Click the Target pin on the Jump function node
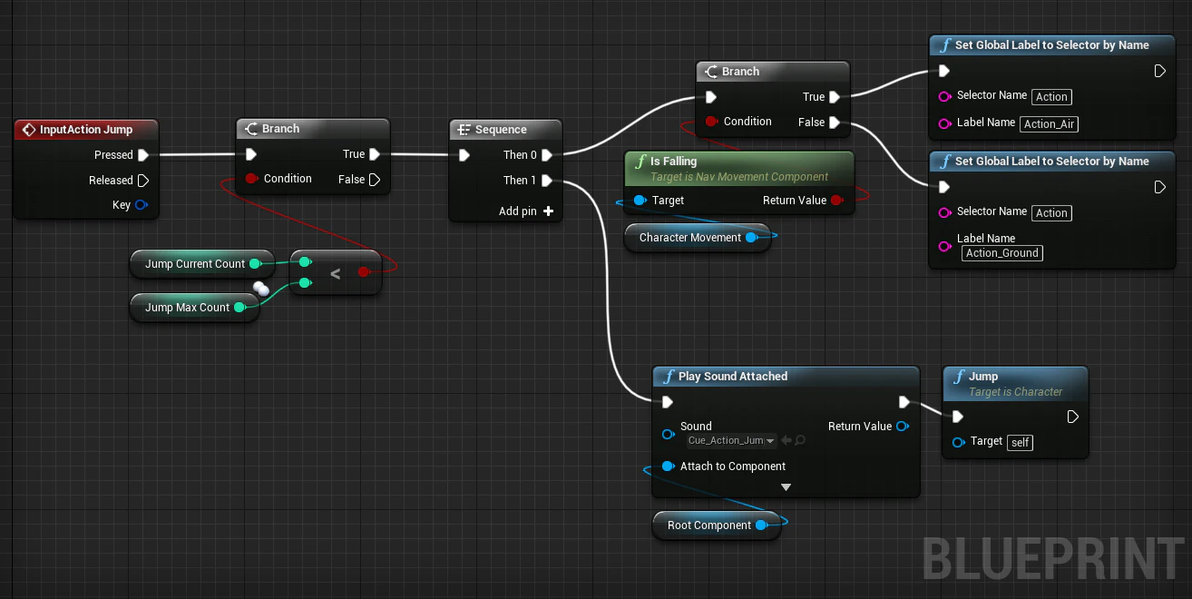 point(958,442)
